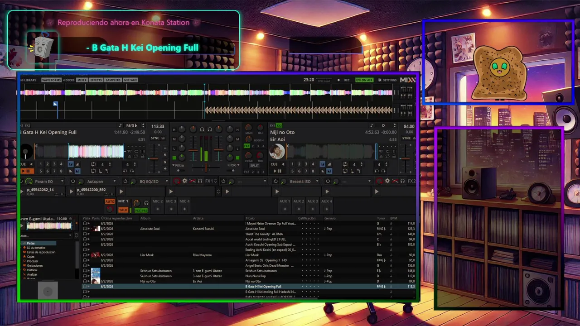Open Mixxx SETTINGS
Image resolution: width=580 pixels, height=326 pixels.
(x=387, y=80)
